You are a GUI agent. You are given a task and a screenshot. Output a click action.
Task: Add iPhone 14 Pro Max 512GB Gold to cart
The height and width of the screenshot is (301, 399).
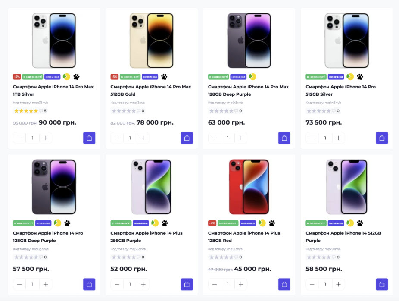pyautogui.click(x=187, y=138)
